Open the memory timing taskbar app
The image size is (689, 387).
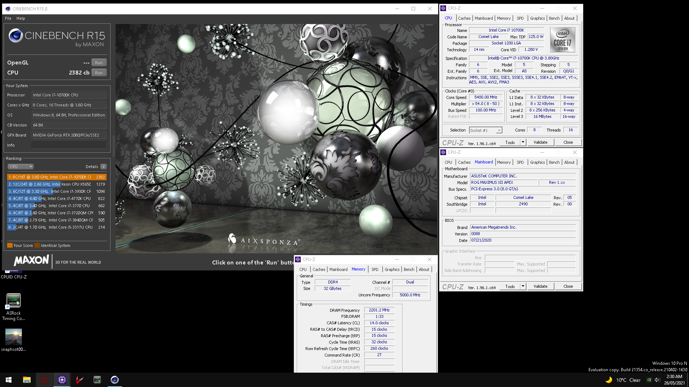(97, 380)
